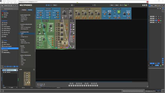The width and height of the screenshot is (165, 93).
Task: Click Tap tempo button in Ableton
Action: 2,5
